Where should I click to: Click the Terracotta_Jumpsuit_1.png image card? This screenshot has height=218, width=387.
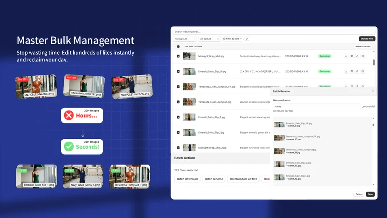click(130, 176)
